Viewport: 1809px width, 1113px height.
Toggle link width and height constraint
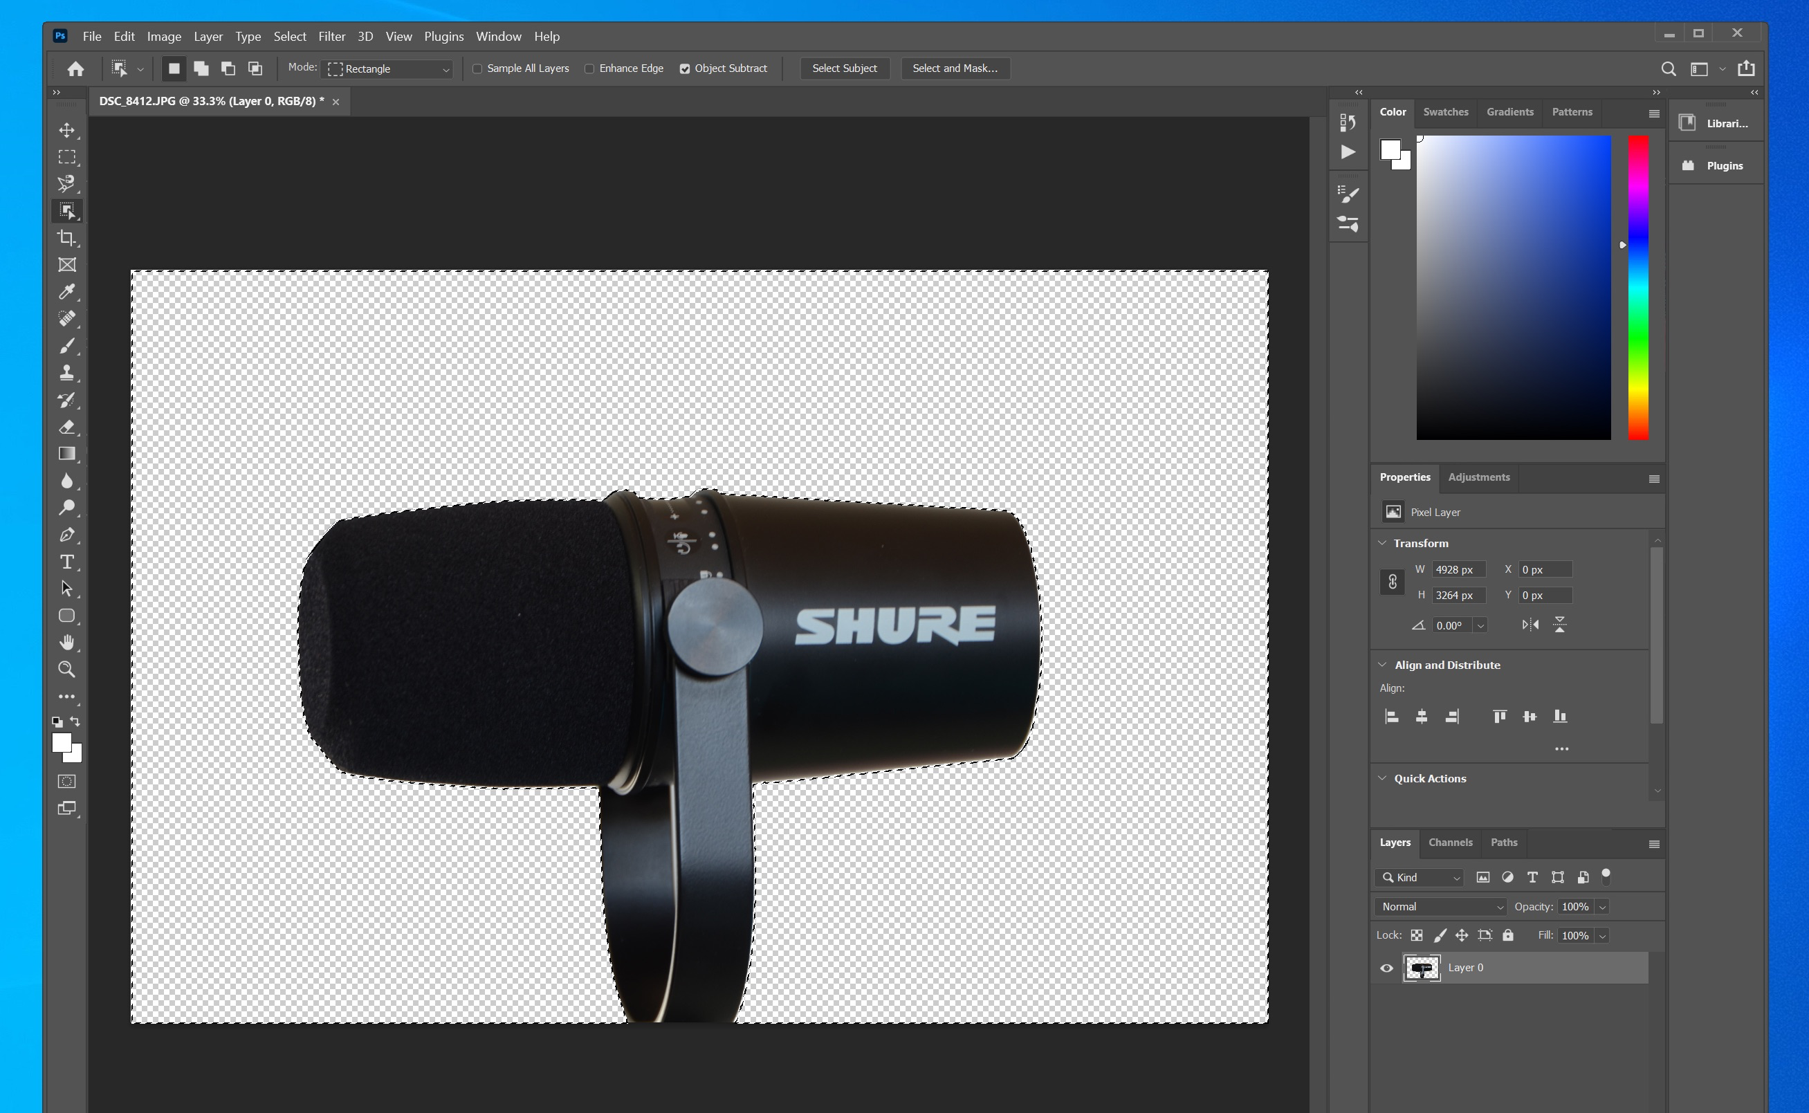(1392, 582)
